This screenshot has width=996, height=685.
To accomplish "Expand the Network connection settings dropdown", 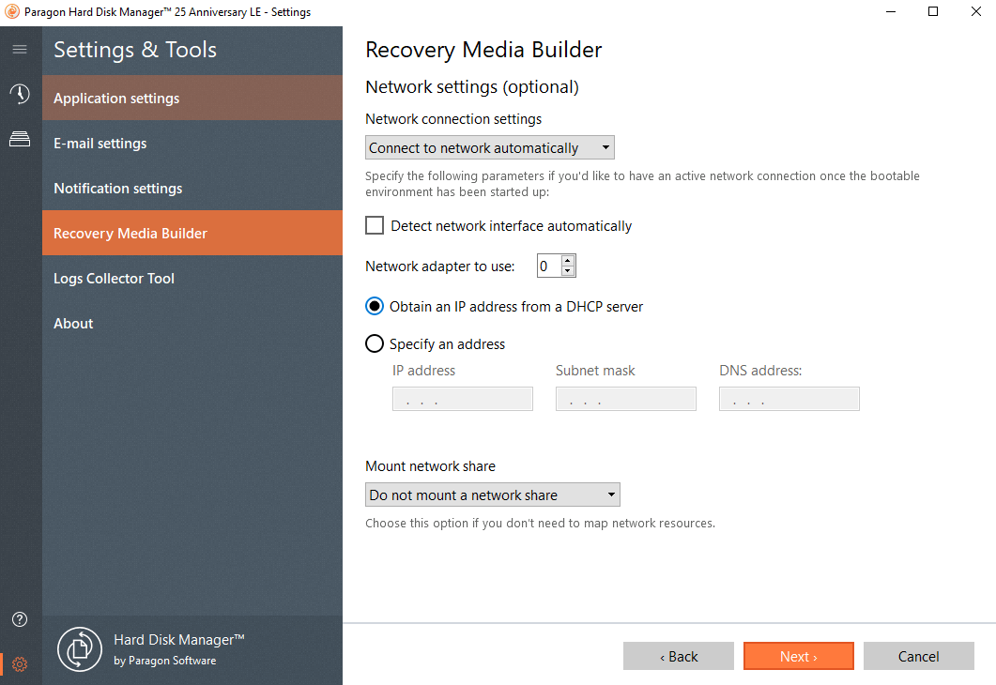I will tap(489, 147).
